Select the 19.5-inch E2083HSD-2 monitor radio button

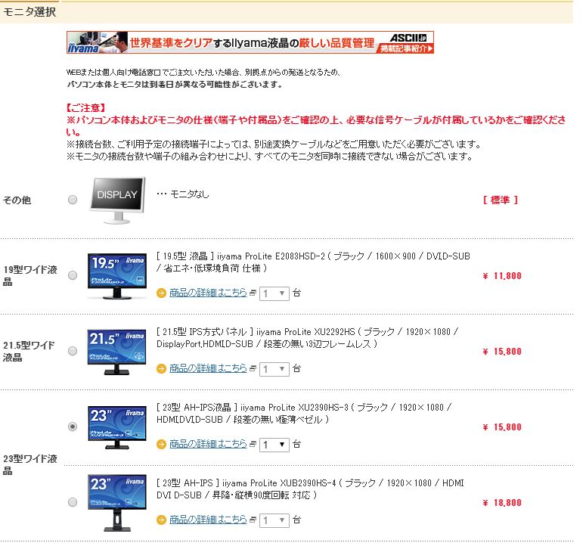point(73,275)
